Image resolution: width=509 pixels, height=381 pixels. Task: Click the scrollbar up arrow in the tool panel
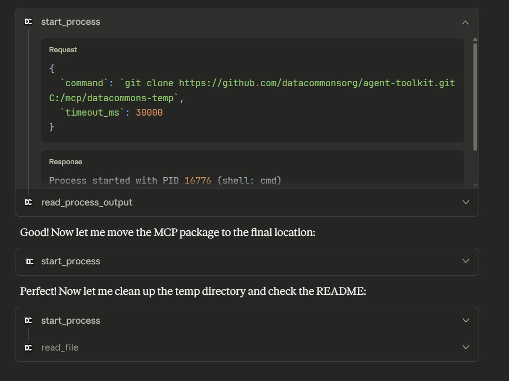[x=475, y=40]
